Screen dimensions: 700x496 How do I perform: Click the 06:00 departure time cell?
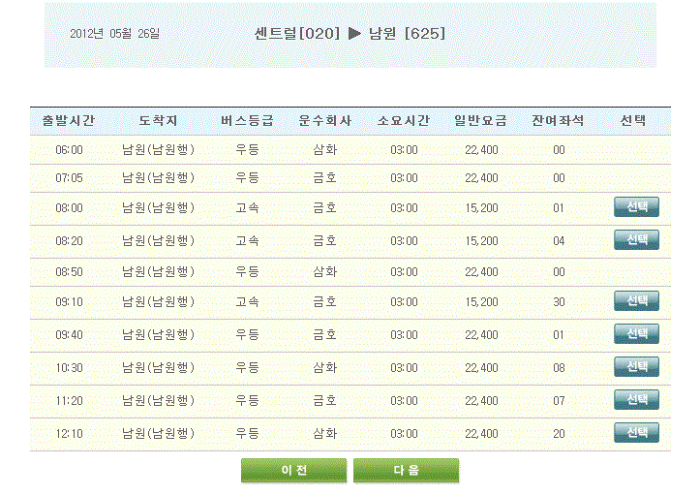tap(69, 150)
